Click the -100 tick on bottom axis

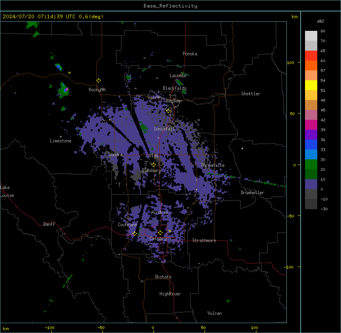[x=49, y=327]
